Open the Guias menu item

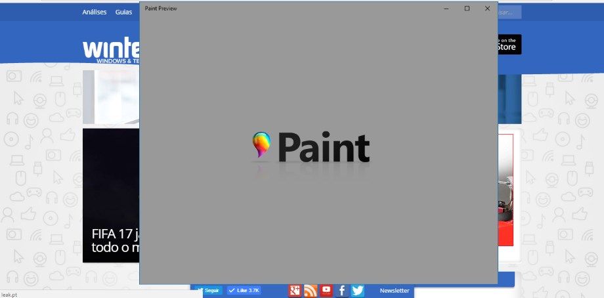(123, 12)
